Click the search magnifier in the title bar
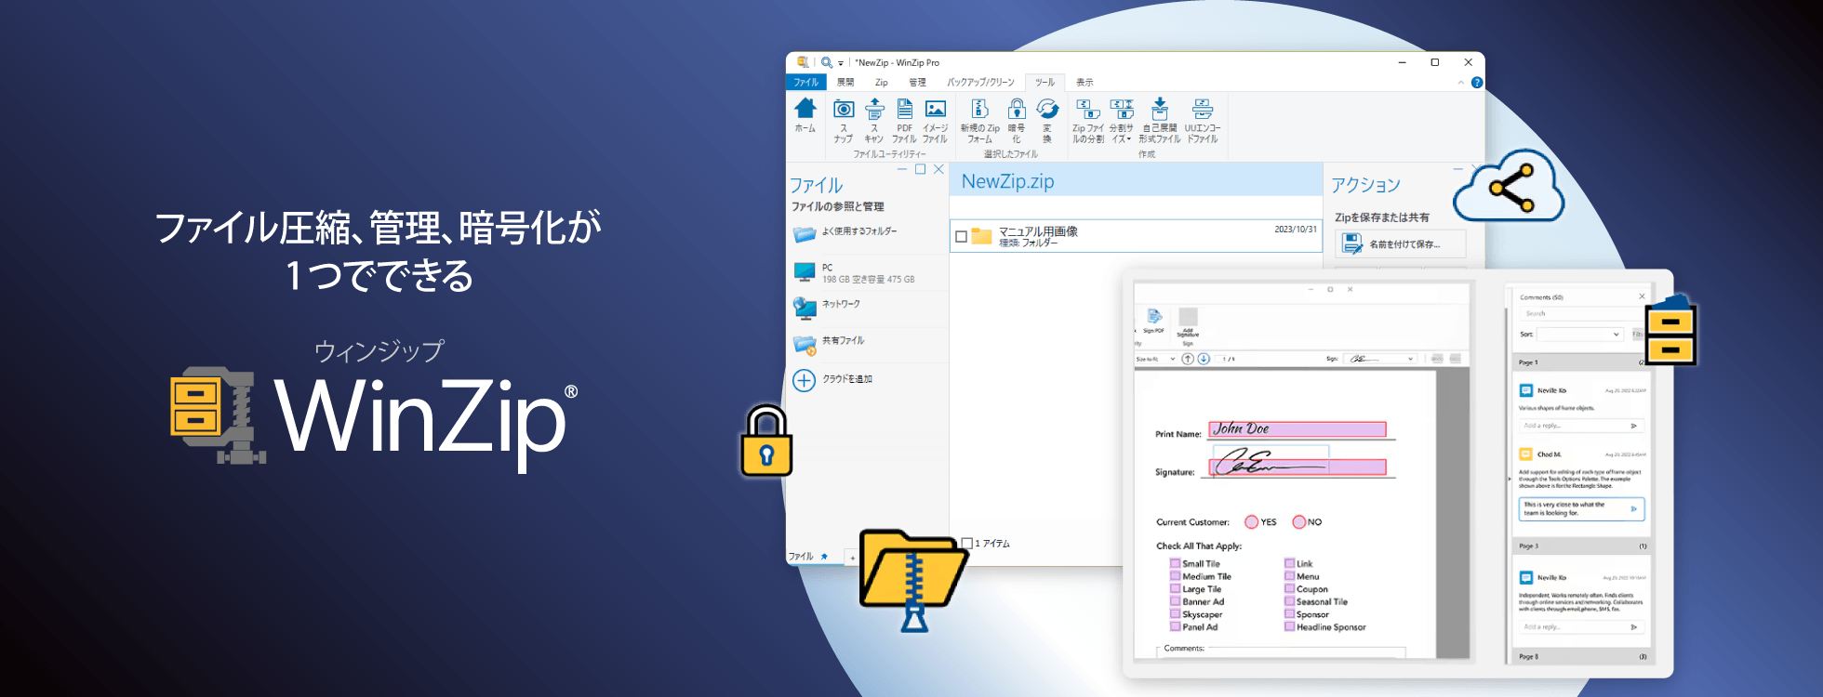The image size is (1823, 697). 826,62
